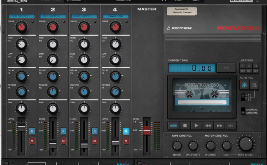The width and height of the screenshot is (267, 165).
Task: Click channel 3 Low EQ knob
Action: pos(84,60)
